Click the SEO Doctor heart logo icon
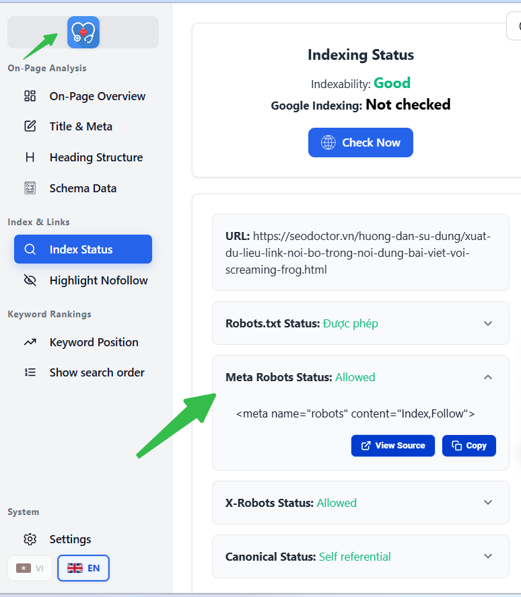 pos(83,32)
